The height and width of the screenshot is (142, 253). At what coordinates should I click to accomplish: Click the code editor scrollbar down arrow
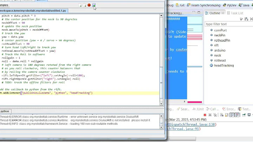coord(161,104)
